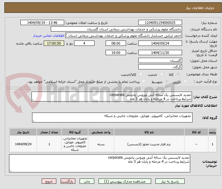Click the کد کالا column header
Screen dimensions: 222x189
tap(196, 132)
